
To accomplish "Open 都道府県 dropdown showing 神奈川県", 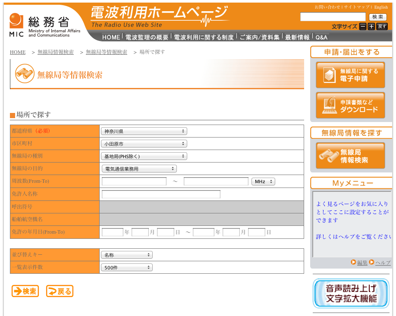I will (144, 131).
